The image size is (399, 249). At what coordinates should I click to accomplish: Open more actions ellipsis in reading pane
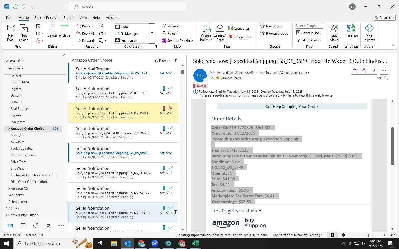(x=384, y=70)
